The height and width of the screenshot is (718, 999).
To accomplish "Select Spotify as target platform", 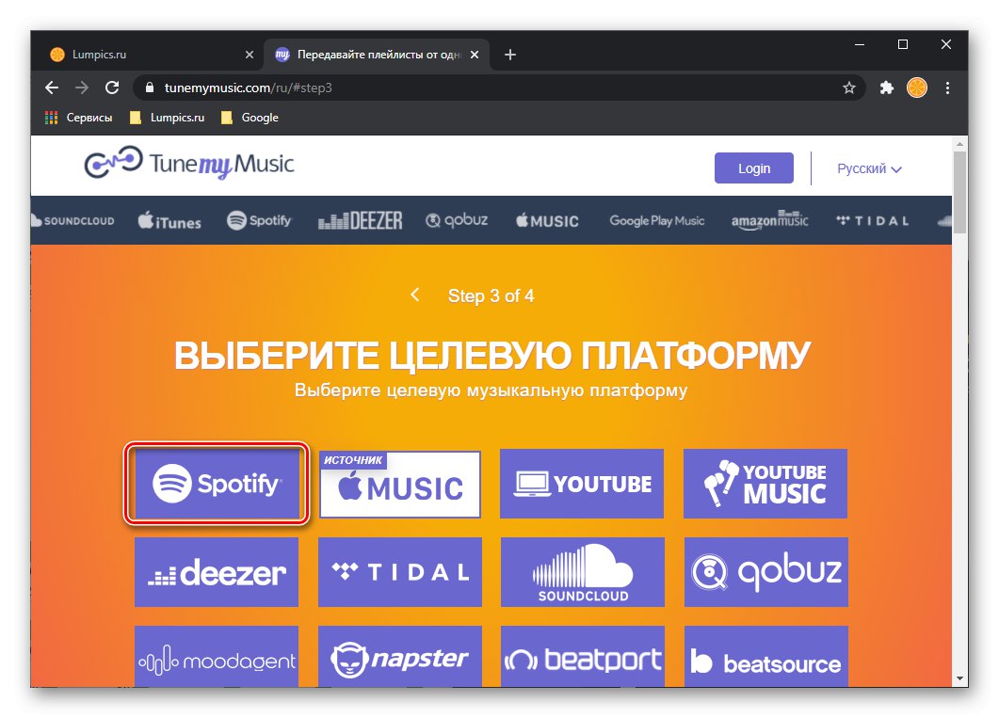I will (x=217, y=483).
